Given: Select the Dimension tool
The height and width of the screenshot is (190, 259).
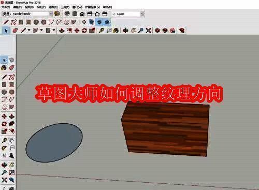Looking at the screenshot, I should (x=11, y=140).
